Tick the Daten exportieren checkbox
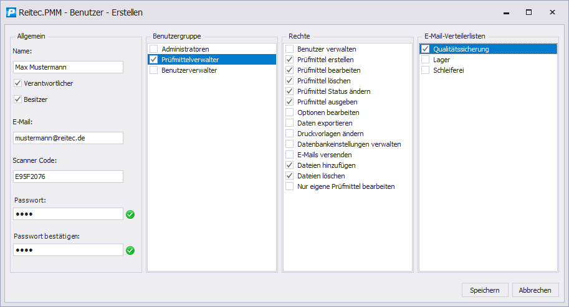The image size is (569, 307). point(289,123)
